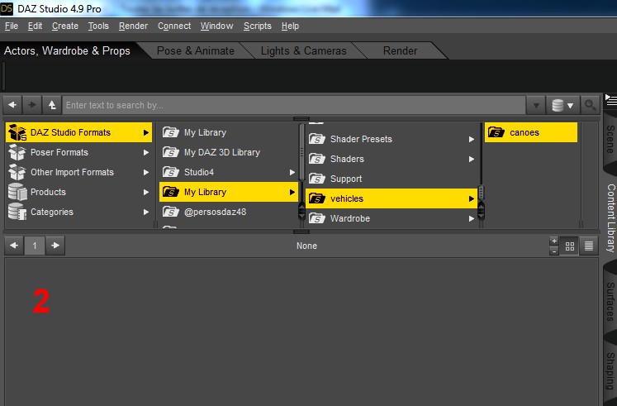Select Categories in content tree

tap(78, 212)
